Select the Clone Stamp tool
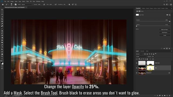Viewport: 173px width, 97px height. [2, 31]
